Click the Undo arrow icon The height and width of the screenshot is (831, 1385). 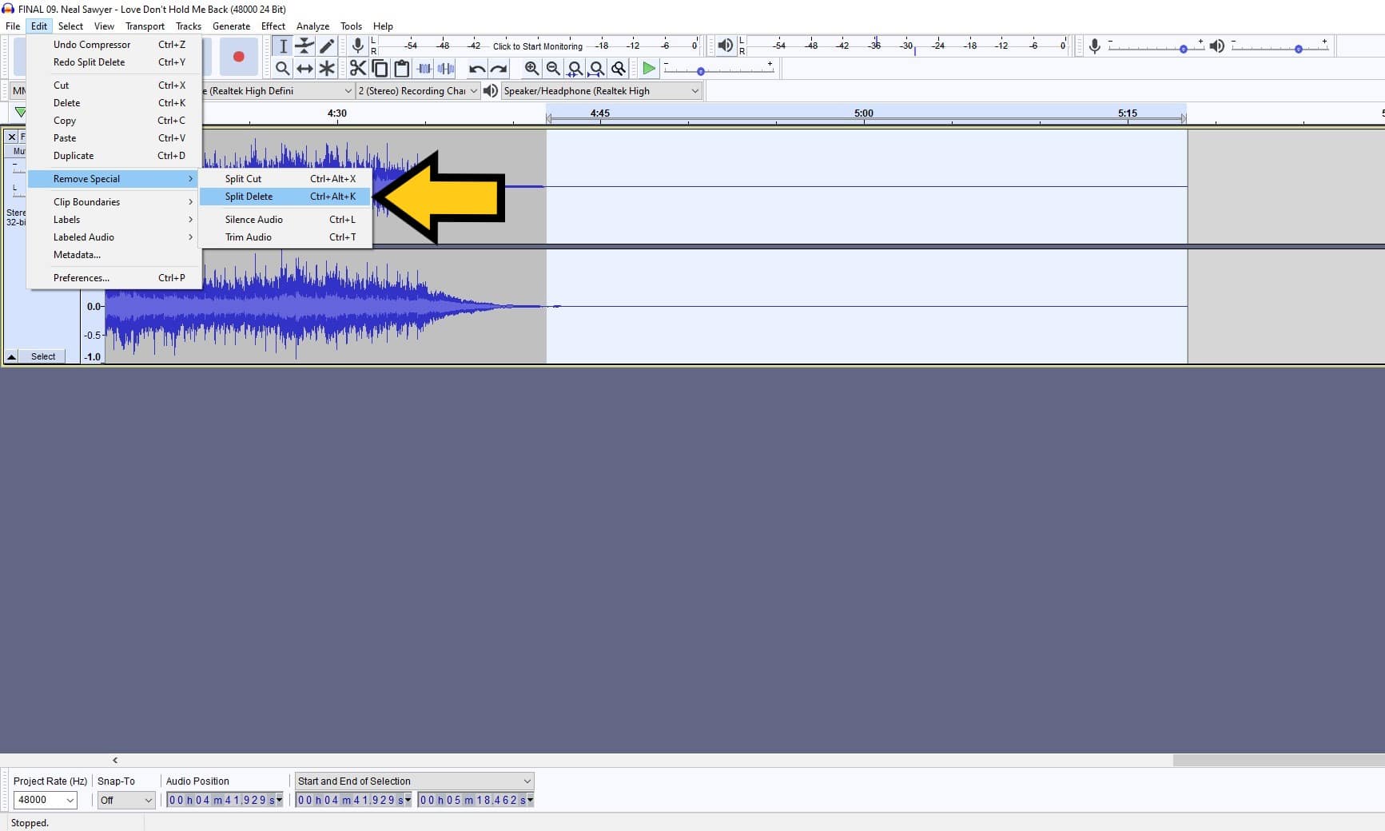[x=476, y=69]
